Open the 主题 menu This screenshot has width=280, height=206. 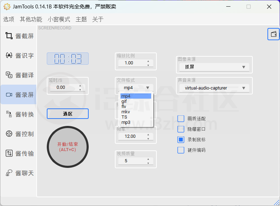[81, 19]
